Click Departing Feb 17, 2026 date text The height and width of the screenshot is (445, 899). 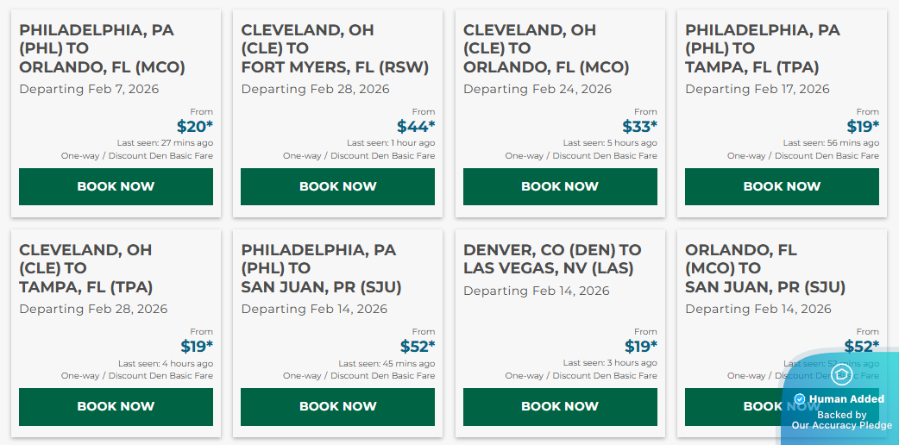[x=758, y=89]
